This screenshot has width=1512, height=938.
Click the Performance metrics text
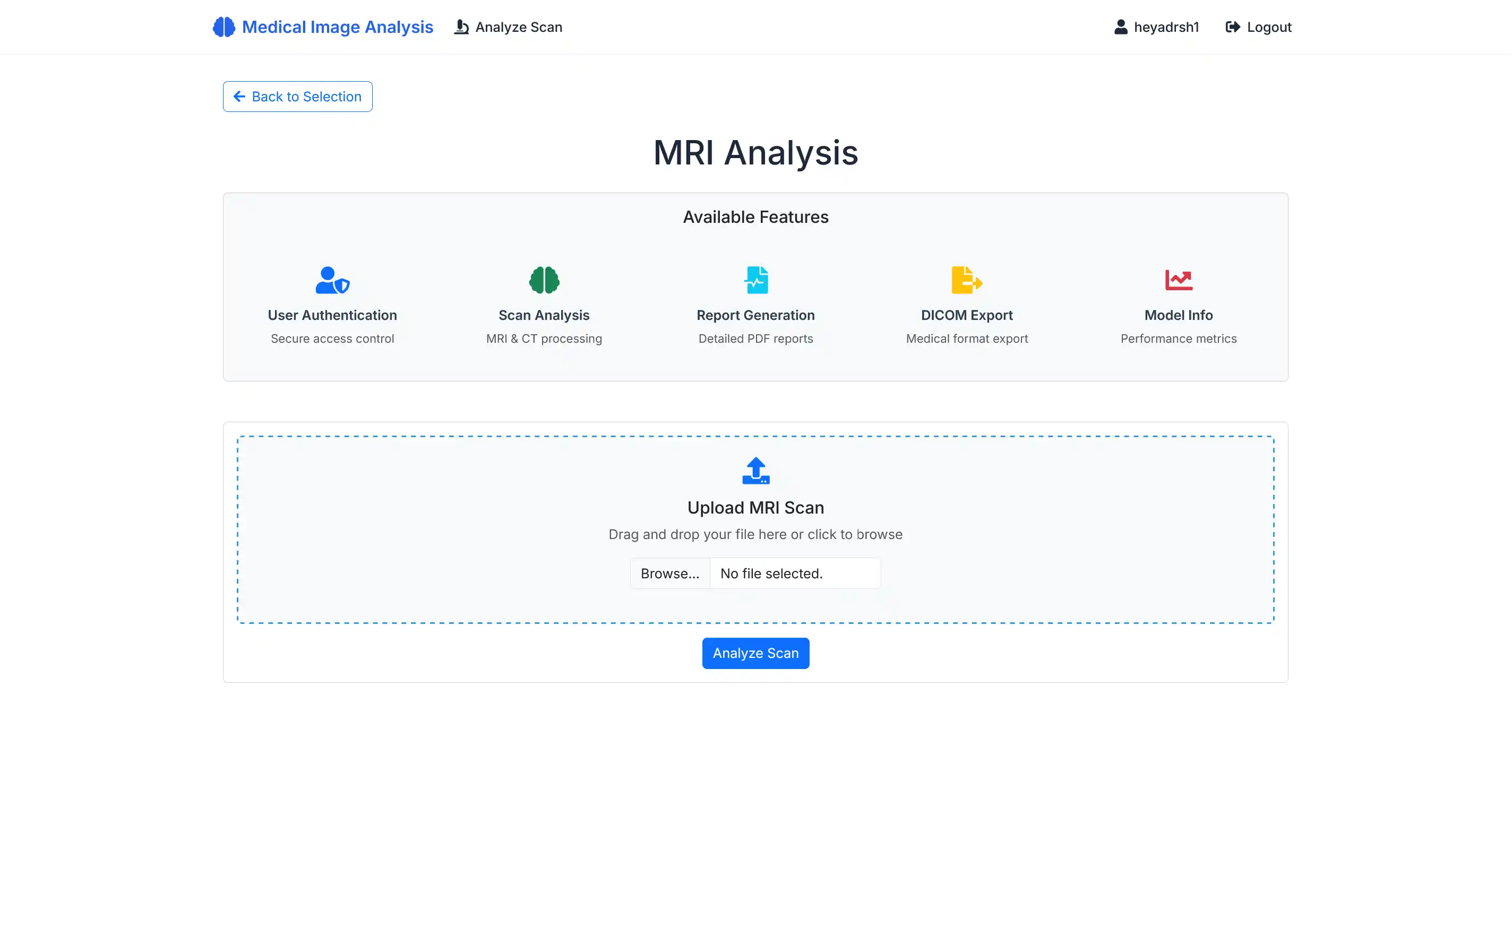pos(1178,338)
